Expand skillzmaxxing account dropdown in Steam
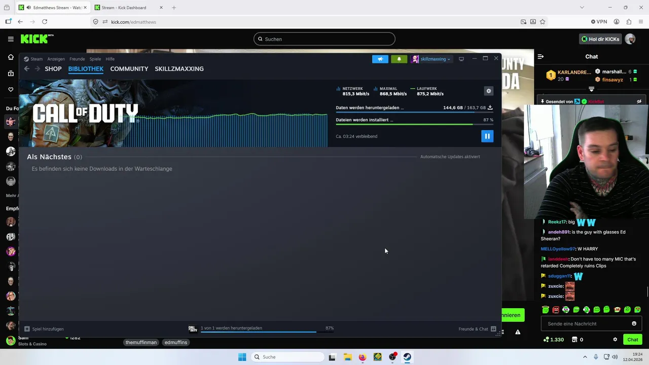The image size is (649, 365). (431, 59)
